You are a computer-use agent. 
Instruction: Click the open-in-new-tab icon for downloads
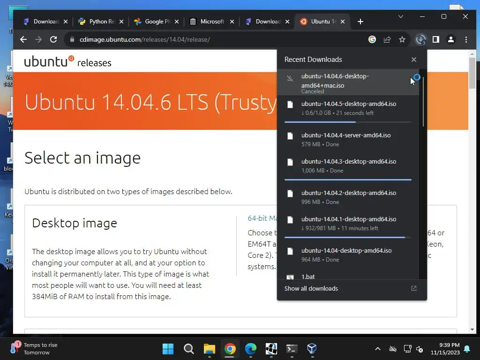pyautogui.click(x=414, y=288)
